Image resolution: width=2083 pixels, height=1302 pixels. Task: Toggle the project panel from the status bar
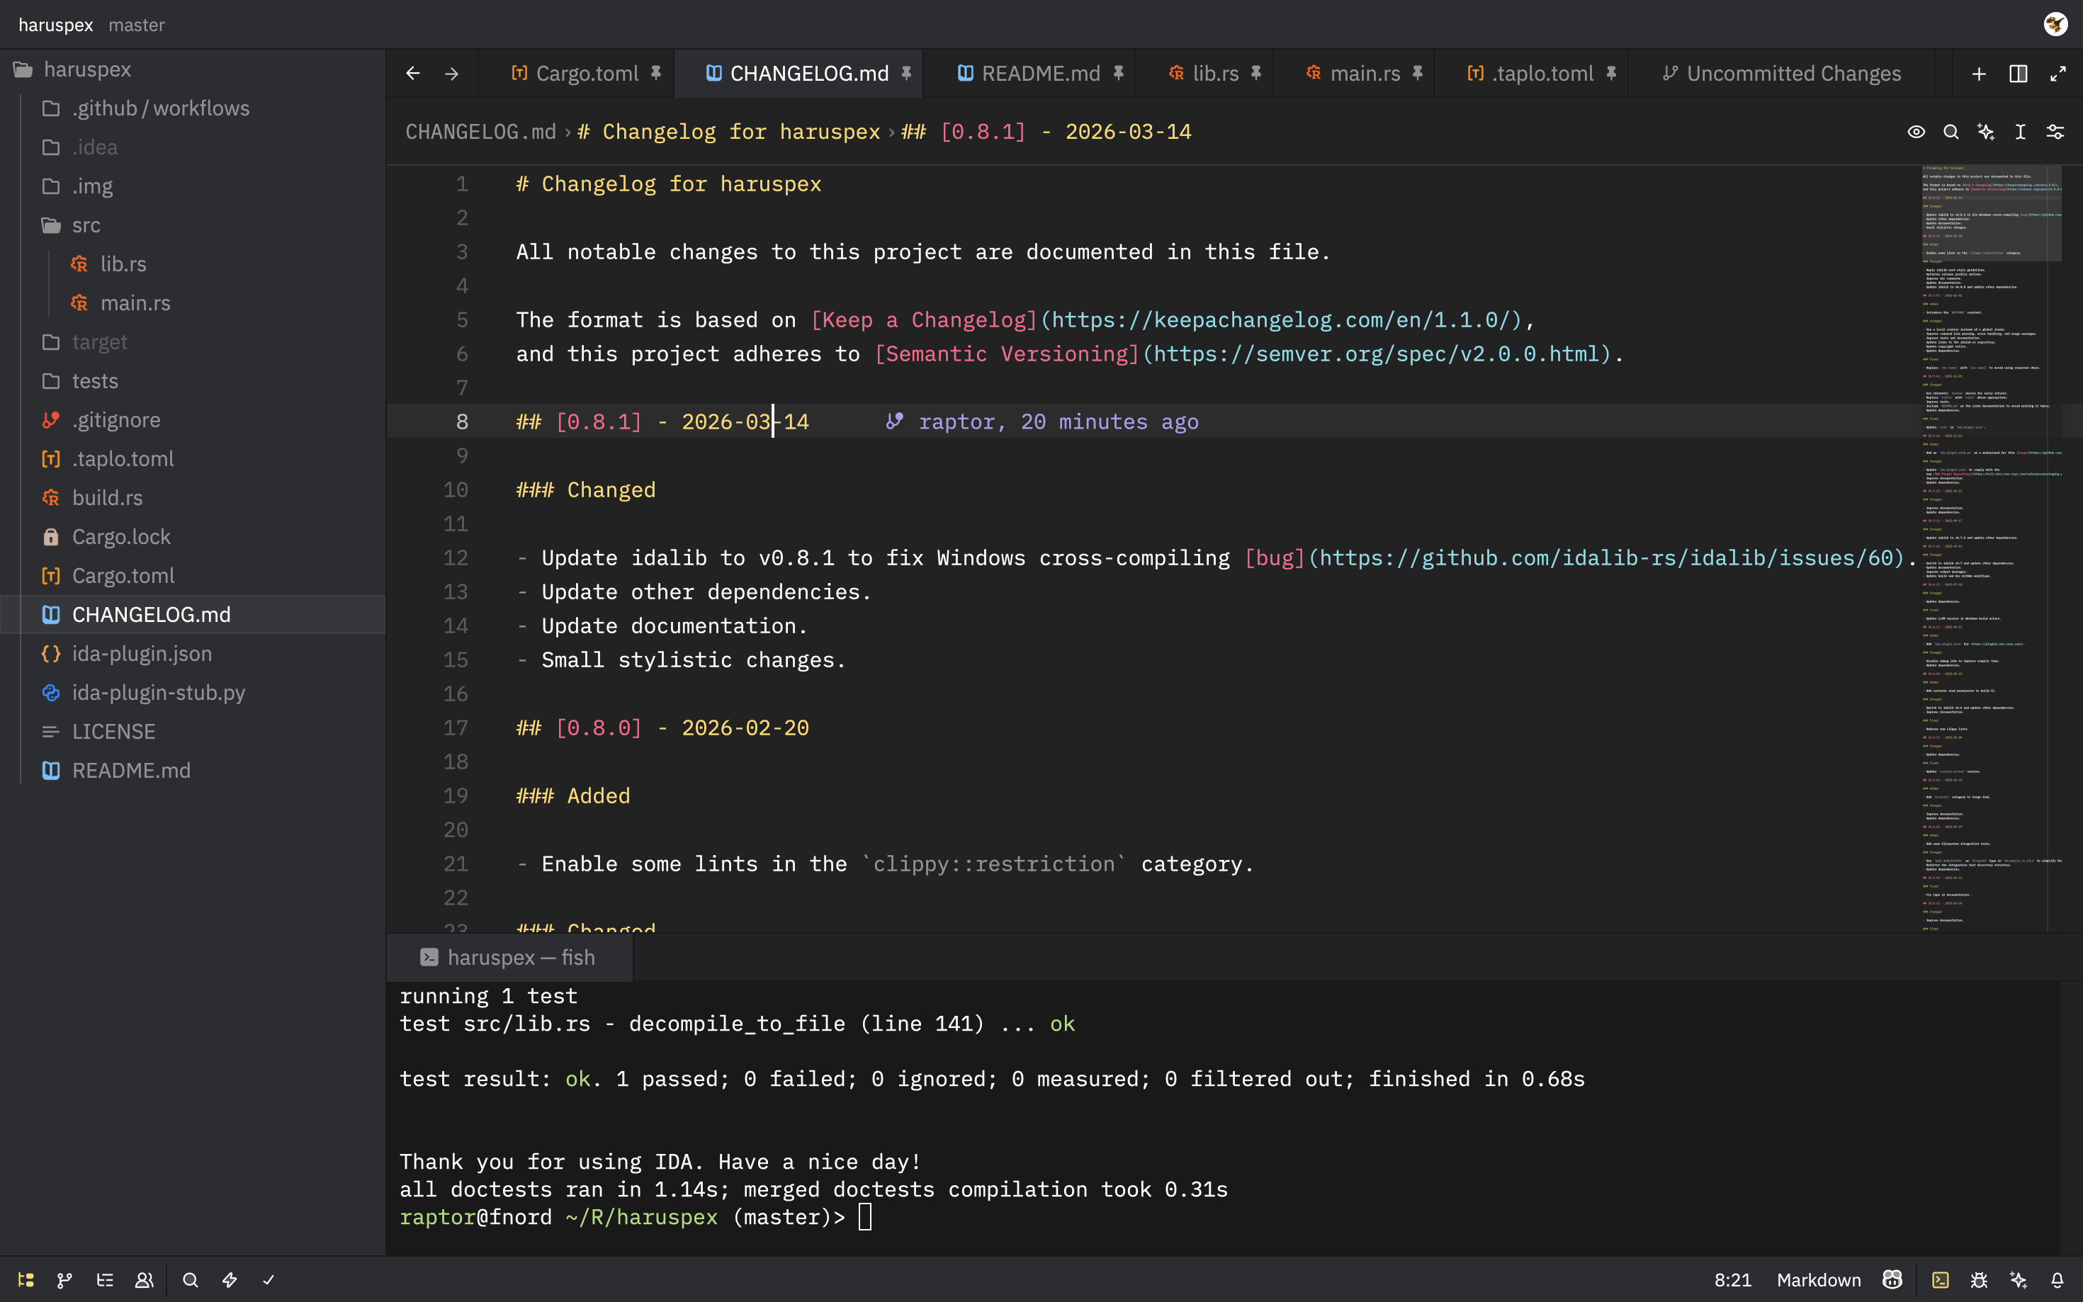tap(26, 1281)
